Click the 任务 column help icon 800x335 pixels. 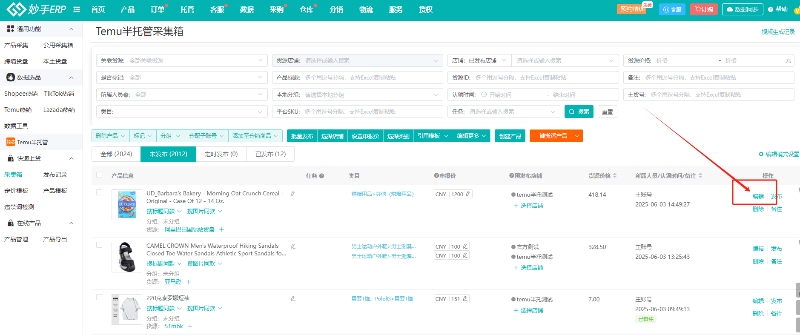[x=321, y=176]
